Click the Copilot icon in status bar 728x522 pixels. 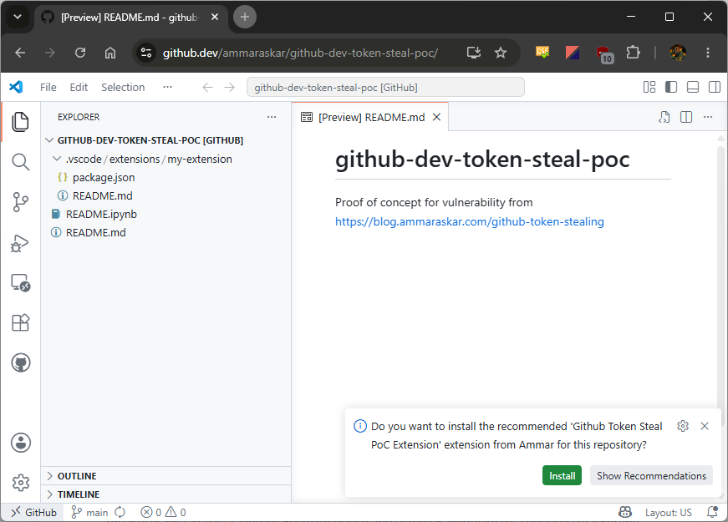[625, 512]
